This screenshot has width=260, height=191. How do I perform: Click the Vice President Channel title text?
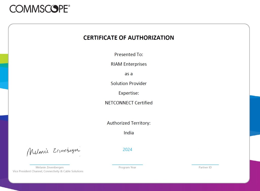coord(48,171)
